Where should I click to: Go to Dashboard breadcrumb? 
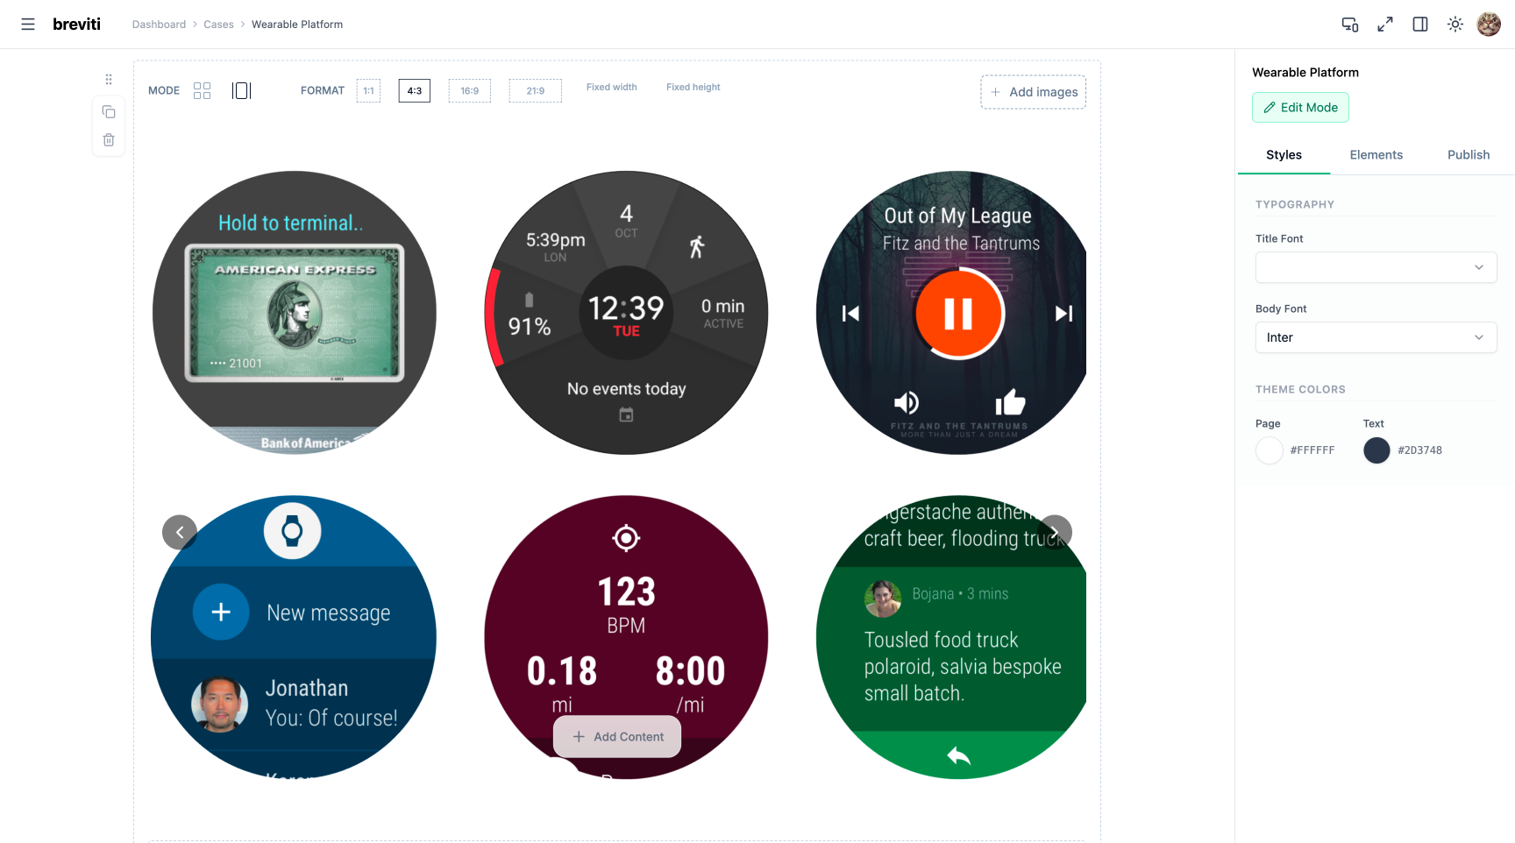(159, 25)
